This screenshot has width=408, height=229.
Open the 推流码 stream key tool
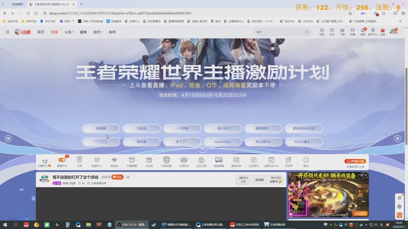tap(114, 162)
